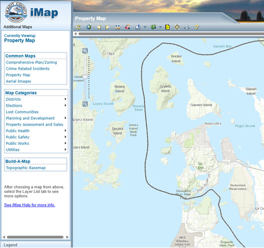
Task: Expand the Elections submenu arrow
Action: click(x=66, y=105)
